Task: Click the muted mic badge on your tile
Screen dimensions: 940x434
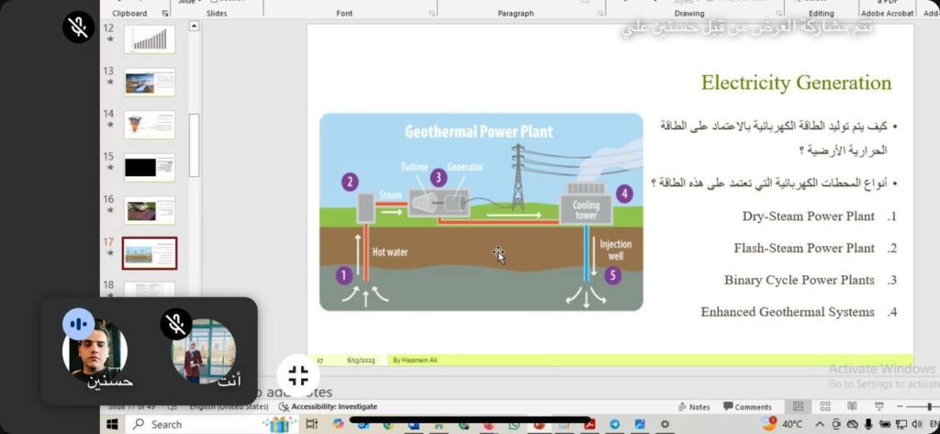Action: tap(176, 324)
